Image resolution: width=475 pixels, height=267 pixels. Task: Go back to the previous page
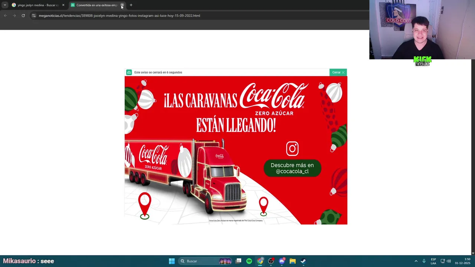point(5,16)
